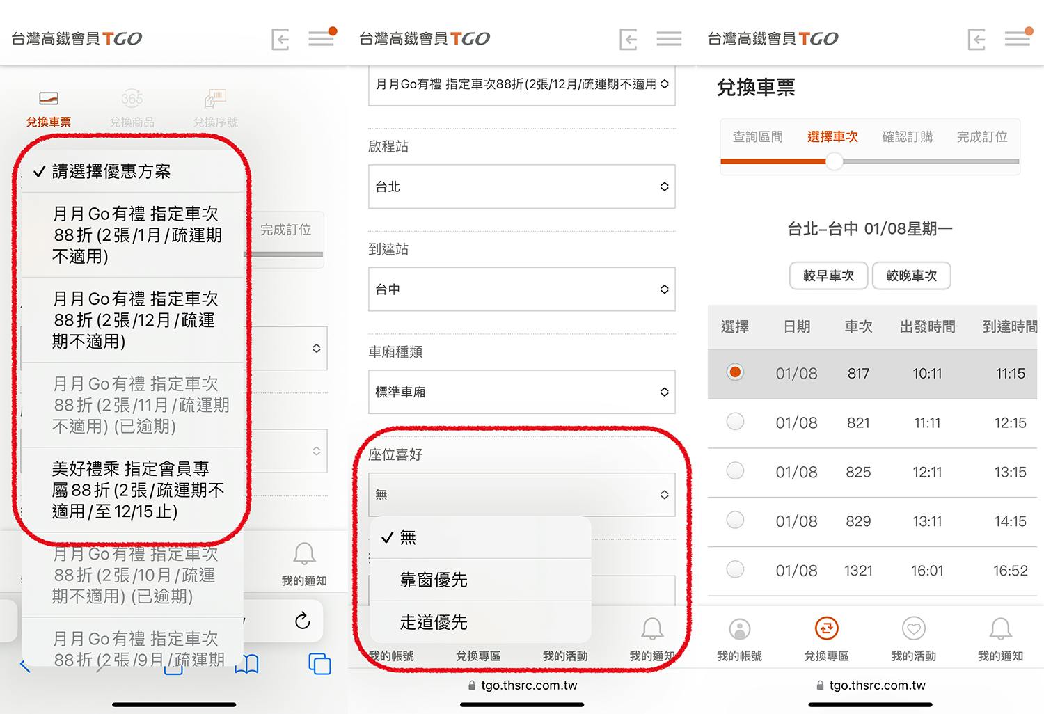Choose 美好禮乘 指定會員專屬88折 option
This screenshot has height=714, width=1044.
click(x=134, y=490)
